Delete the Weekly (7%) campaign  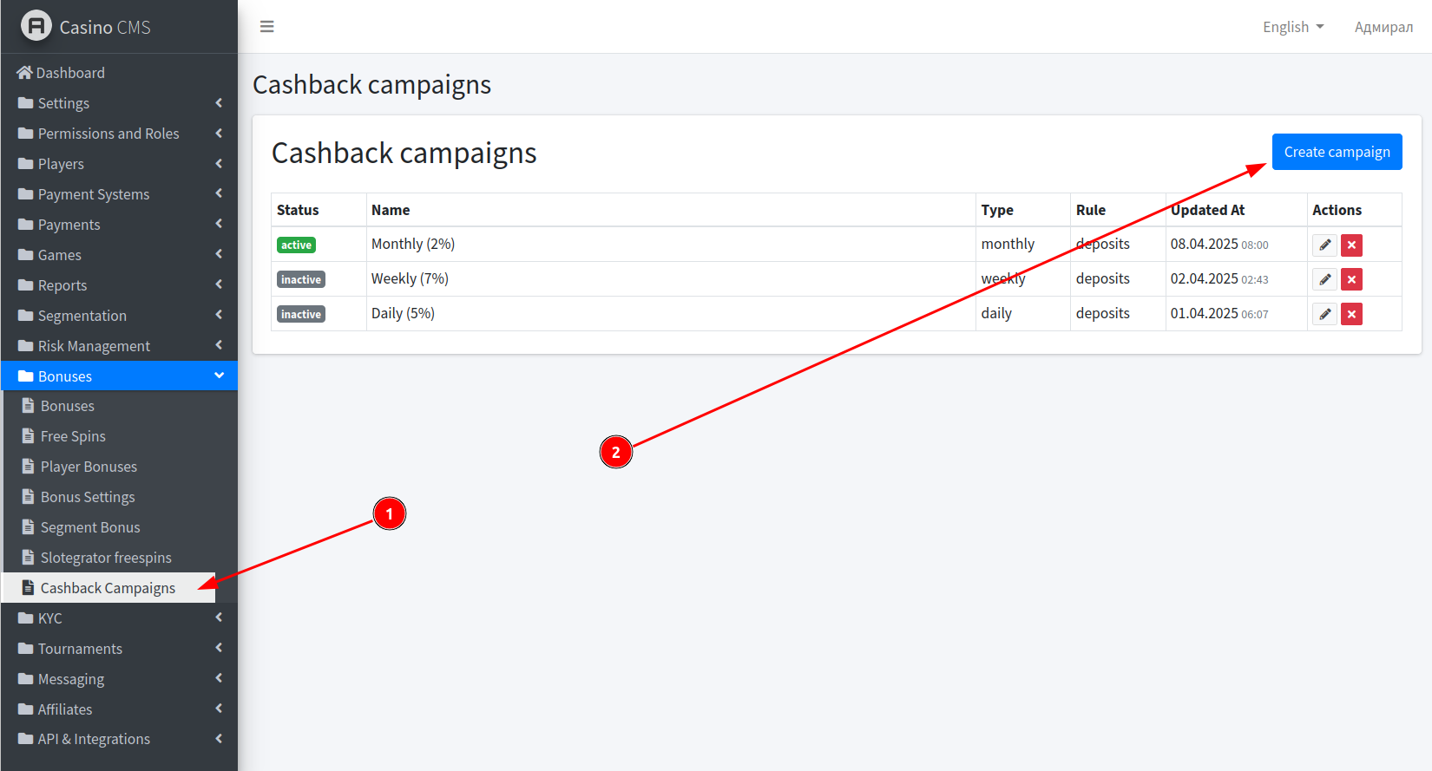[x=1351, y=280]
